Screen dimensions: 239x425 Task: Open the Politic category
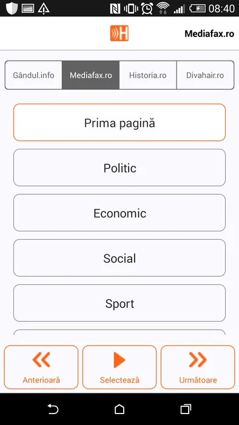[119, 168]
